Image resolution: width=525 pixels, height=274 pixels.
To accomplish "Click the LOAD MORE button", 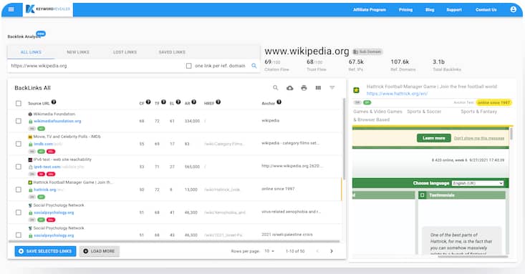I will click(99, 251).
